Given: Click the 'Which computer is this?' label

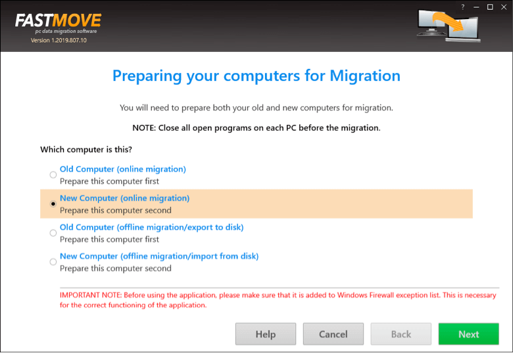Looking at the screenshot, I should pyautogui.click(x=86, y=150).
